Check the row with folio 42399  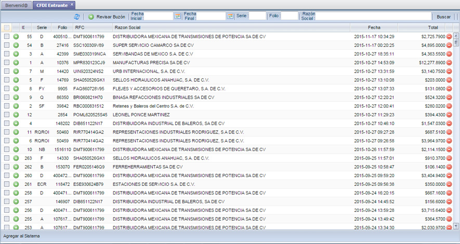coord(7,53)
